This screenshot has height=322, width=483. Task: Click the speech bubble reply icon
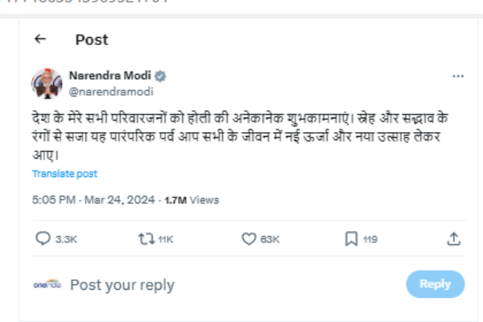43,238
